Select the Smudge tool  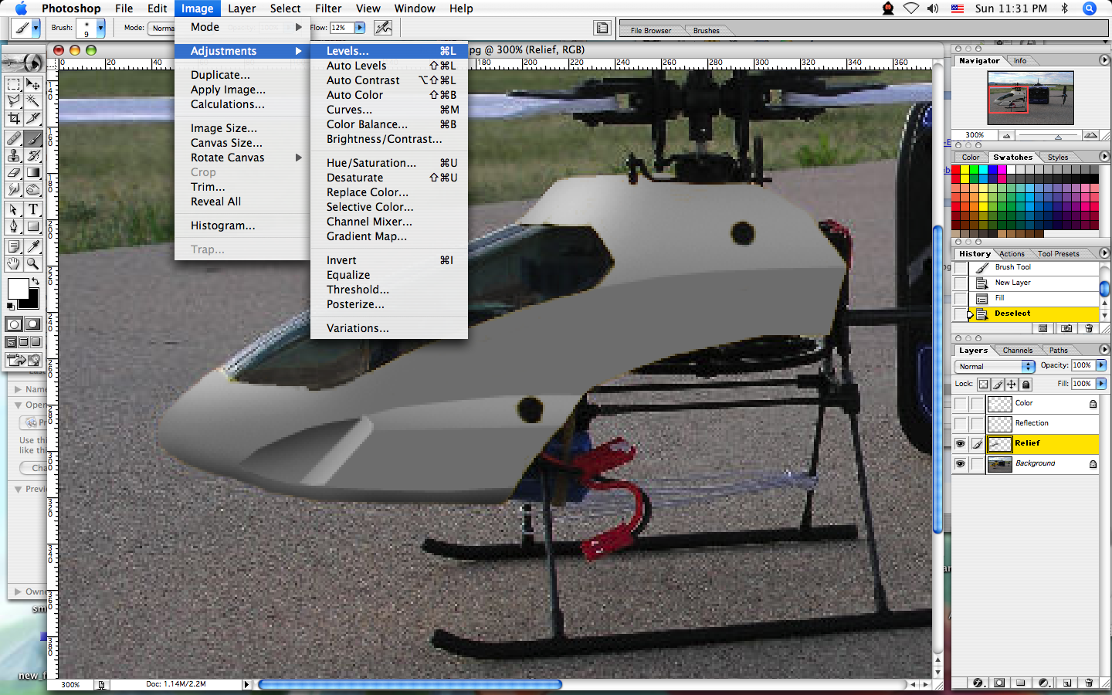click(x=14, y=190)
